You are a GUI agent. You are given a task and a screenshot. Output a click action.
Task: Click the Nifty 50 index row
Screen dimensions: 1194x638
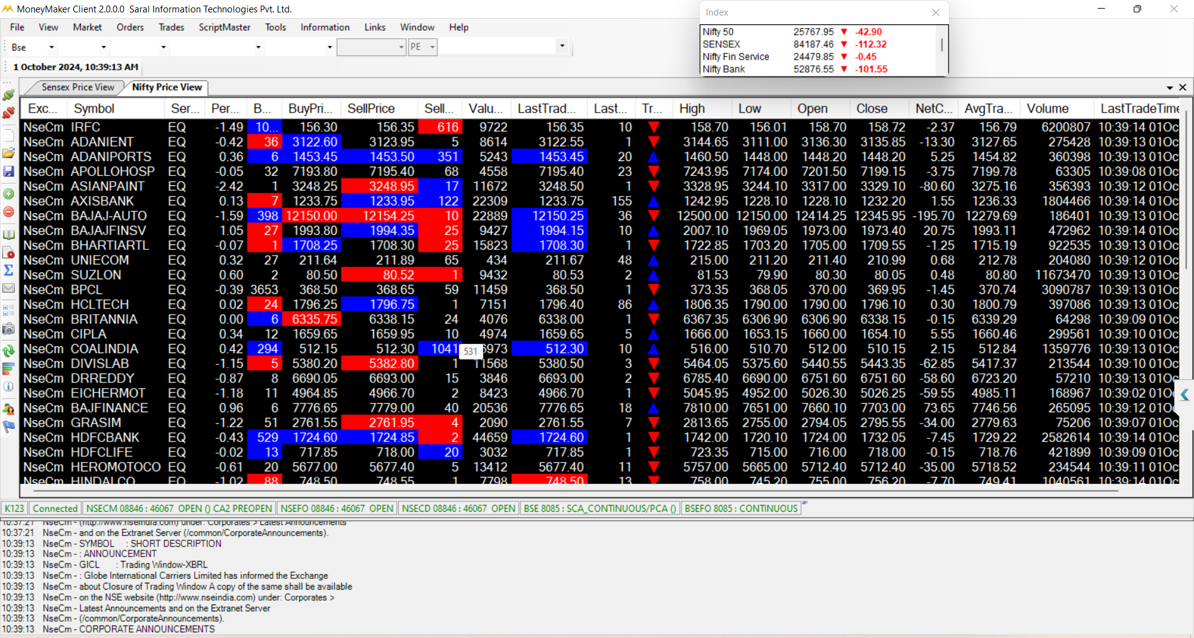818,32
